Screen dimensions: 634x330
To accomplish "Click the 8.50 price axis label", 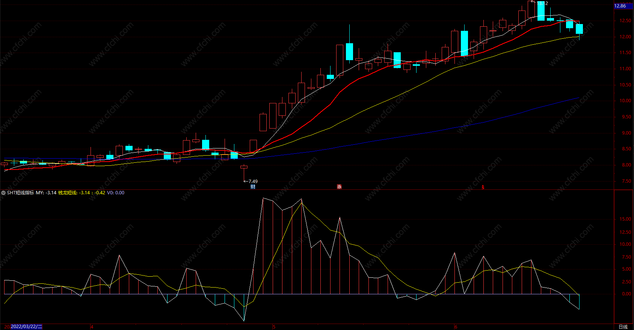I will pos(626,149).
